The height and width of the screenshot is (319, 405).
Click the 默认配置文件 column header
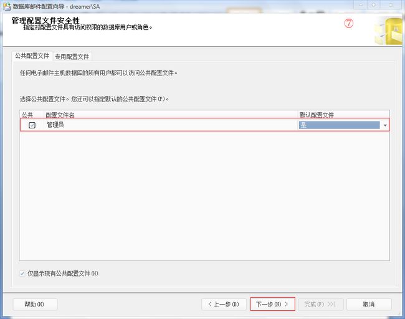(343, 115)
